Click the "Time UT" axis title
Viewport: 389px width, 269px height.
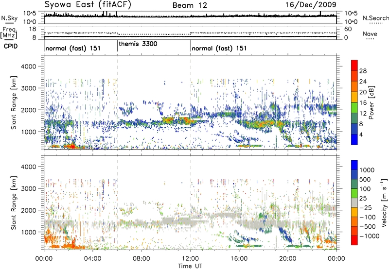pos(190,266)
